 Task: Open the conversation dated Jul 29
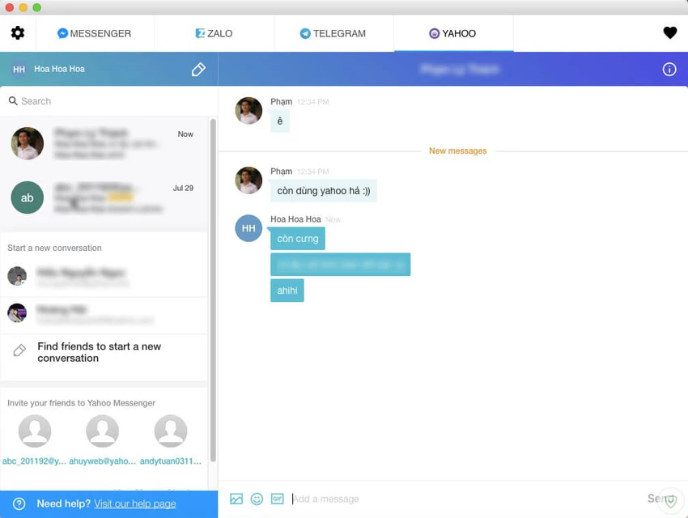tap(104, 197)
